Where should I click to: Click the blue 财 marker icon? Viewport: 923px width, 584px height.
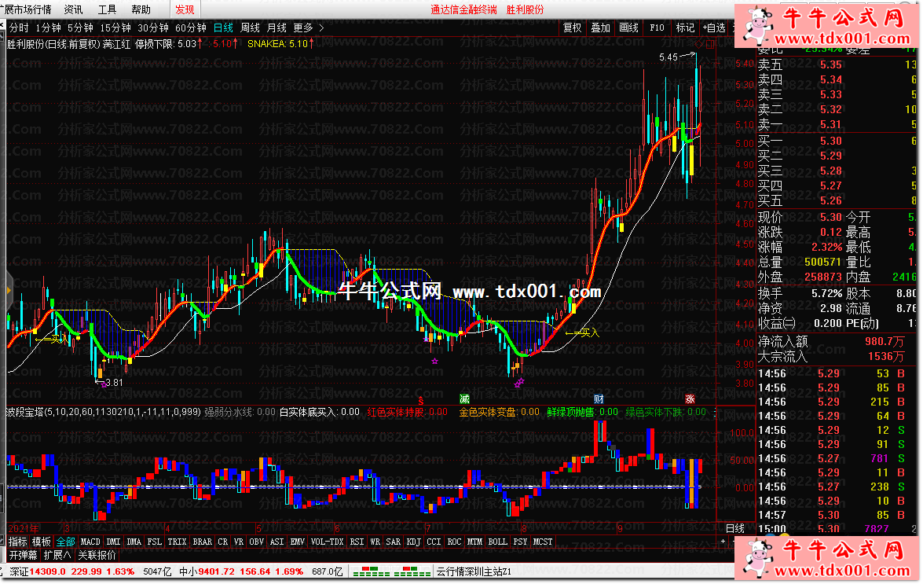[x=599, y=399]
